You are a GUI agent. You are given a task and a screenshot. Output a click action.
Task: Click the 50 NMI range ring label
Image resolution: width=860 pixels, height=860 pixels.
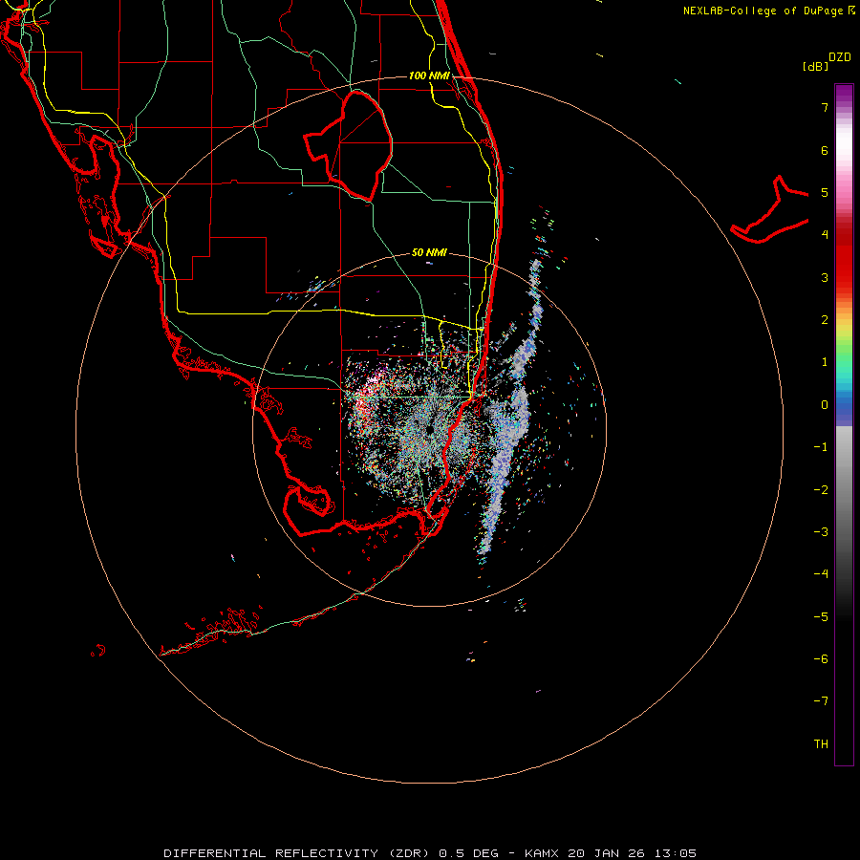429,252
